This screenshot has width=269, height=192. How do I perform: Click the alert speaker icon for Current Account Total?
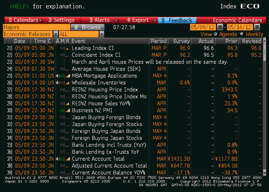pyautogui.click(x=58, y=159)
